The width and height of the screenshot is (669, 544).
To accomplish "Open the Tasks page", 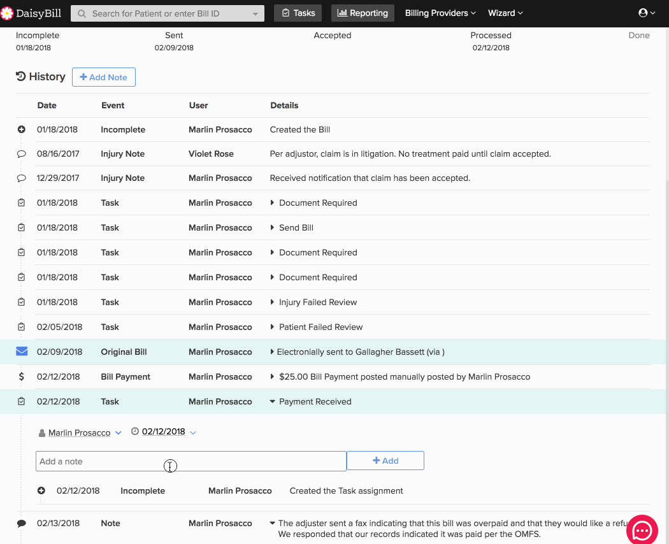I will pos(298,13).
